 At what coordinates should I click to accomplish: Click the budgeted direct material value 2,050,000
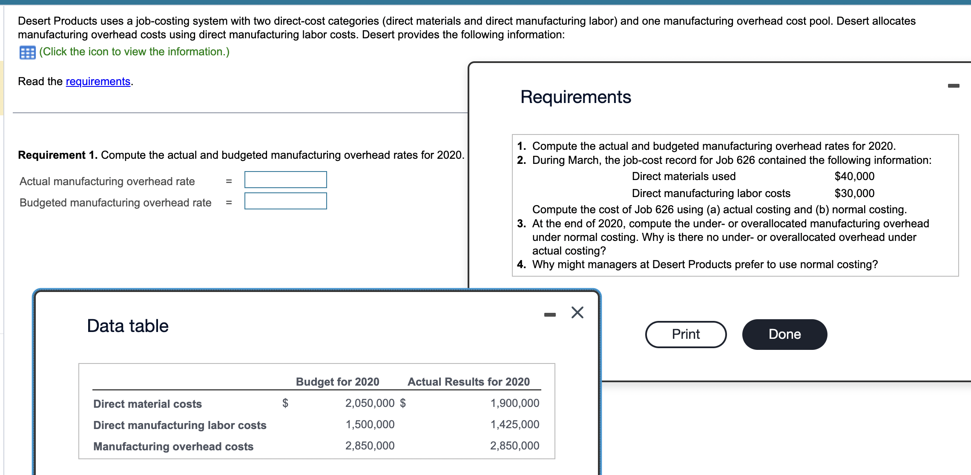(370, 403)
